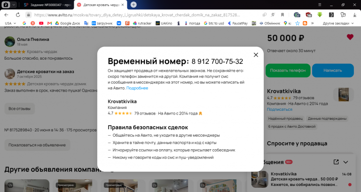Open Обмінник bookmark

click(x=270, y=23)
